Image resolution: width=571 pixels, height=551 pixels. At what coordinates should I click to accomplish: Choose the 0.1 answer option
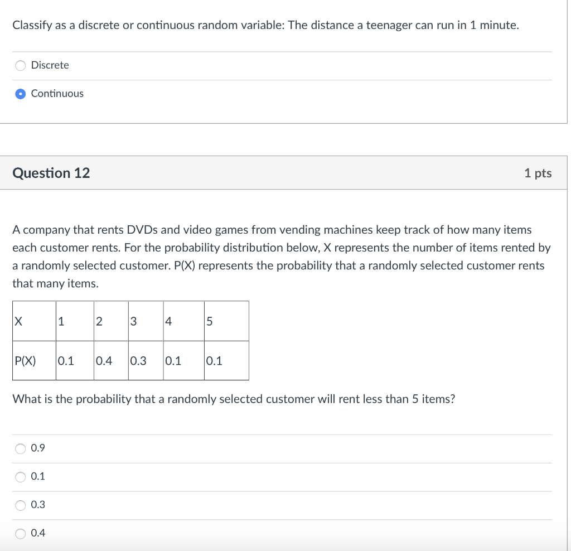coord(21,476)
